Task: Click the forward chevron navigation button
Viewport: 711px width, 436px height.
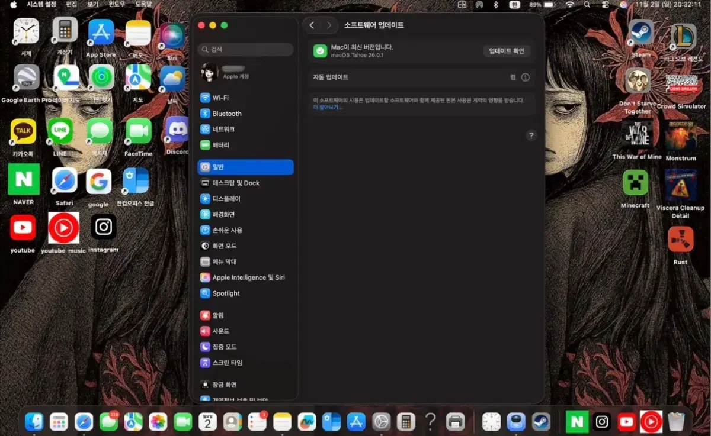Action: tap(329, 25)
